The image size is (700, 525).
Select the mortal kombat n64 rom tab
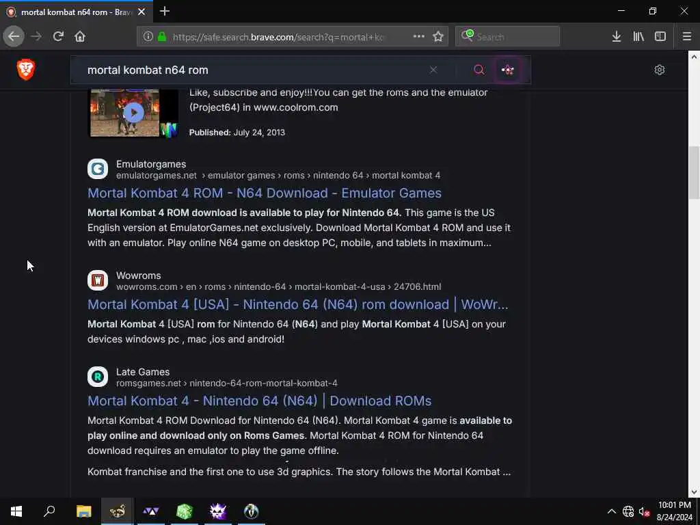(77, 12)
